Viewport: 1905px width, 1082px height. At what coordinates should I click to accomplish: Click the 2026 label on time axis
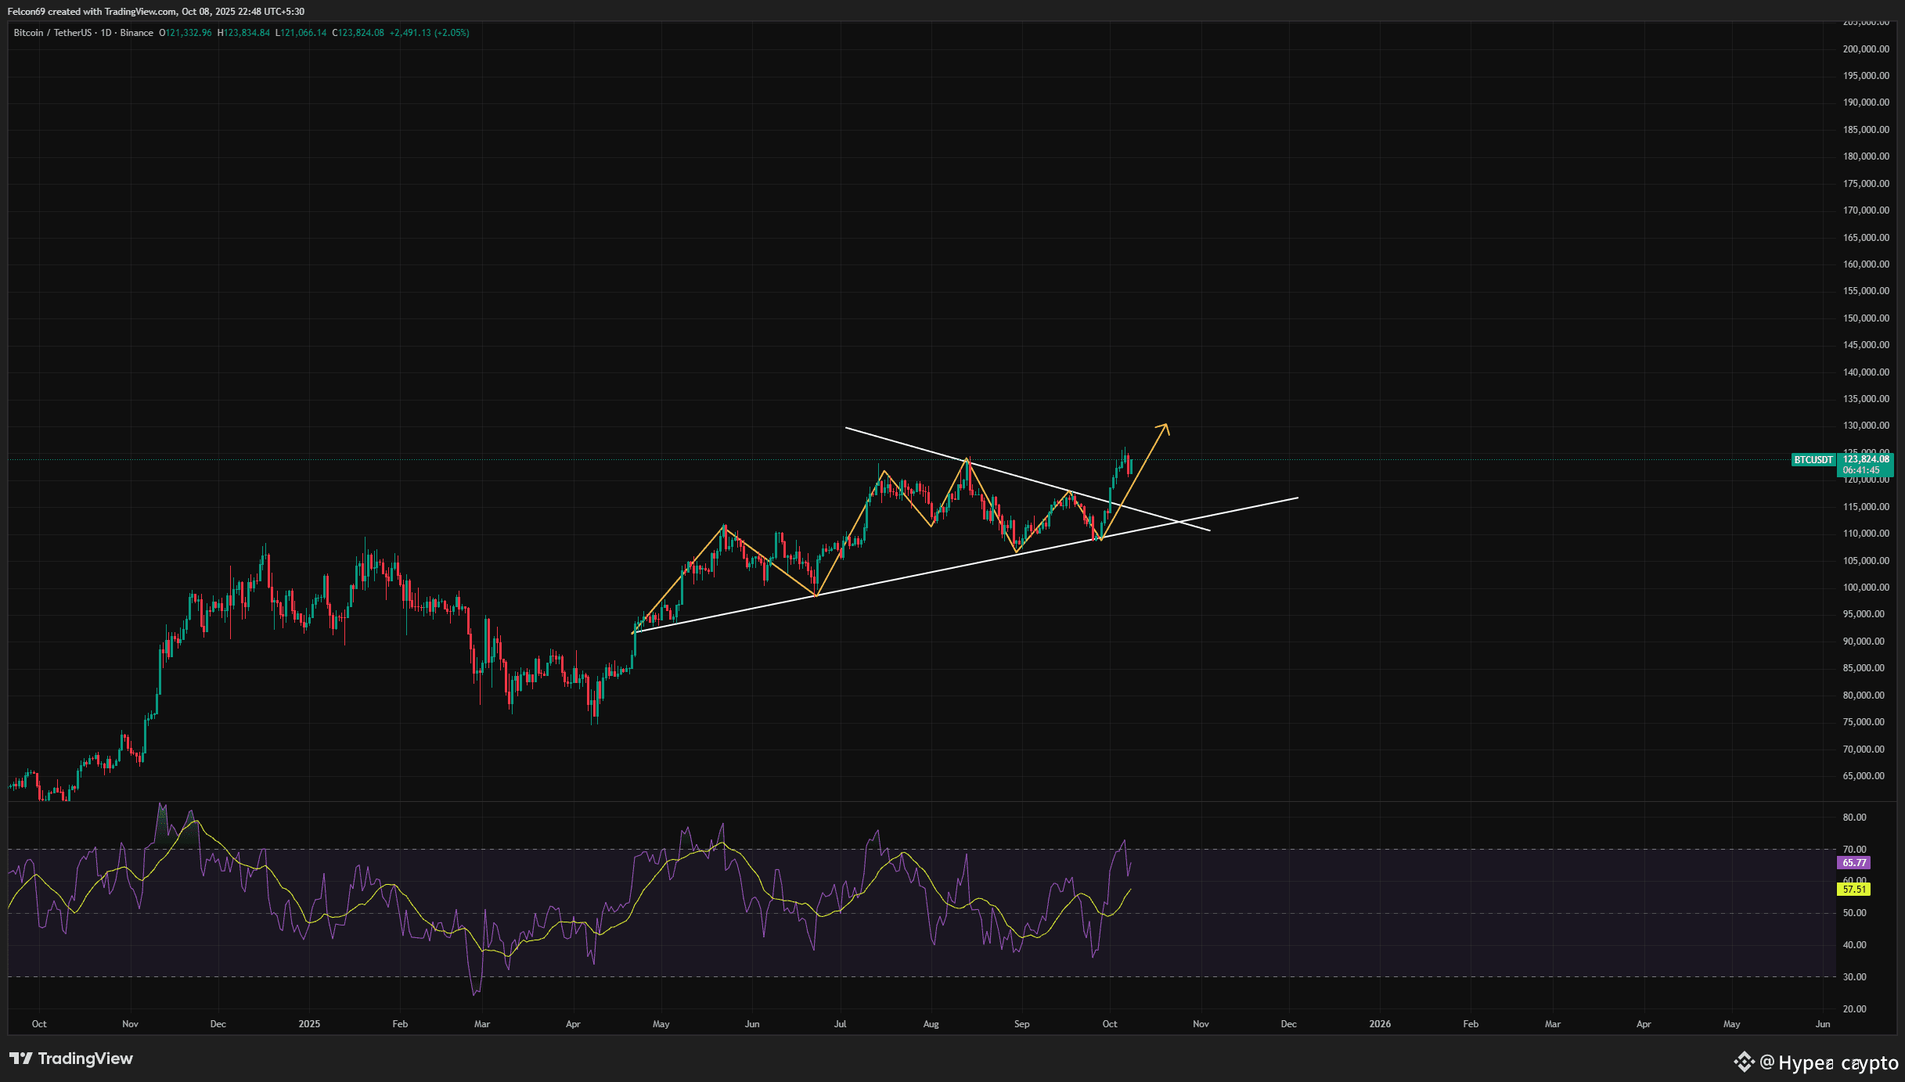point(1379,1024)
